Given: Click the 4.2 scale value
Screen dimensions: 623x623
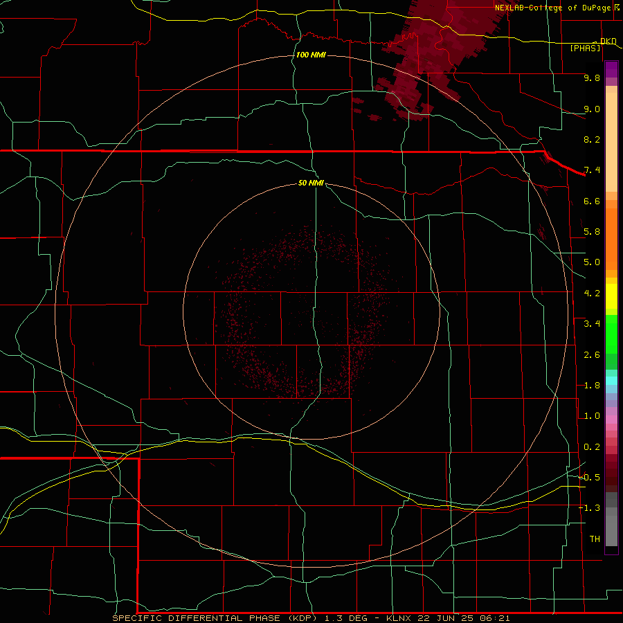Looking at the screenshot, I should point(592,294).
